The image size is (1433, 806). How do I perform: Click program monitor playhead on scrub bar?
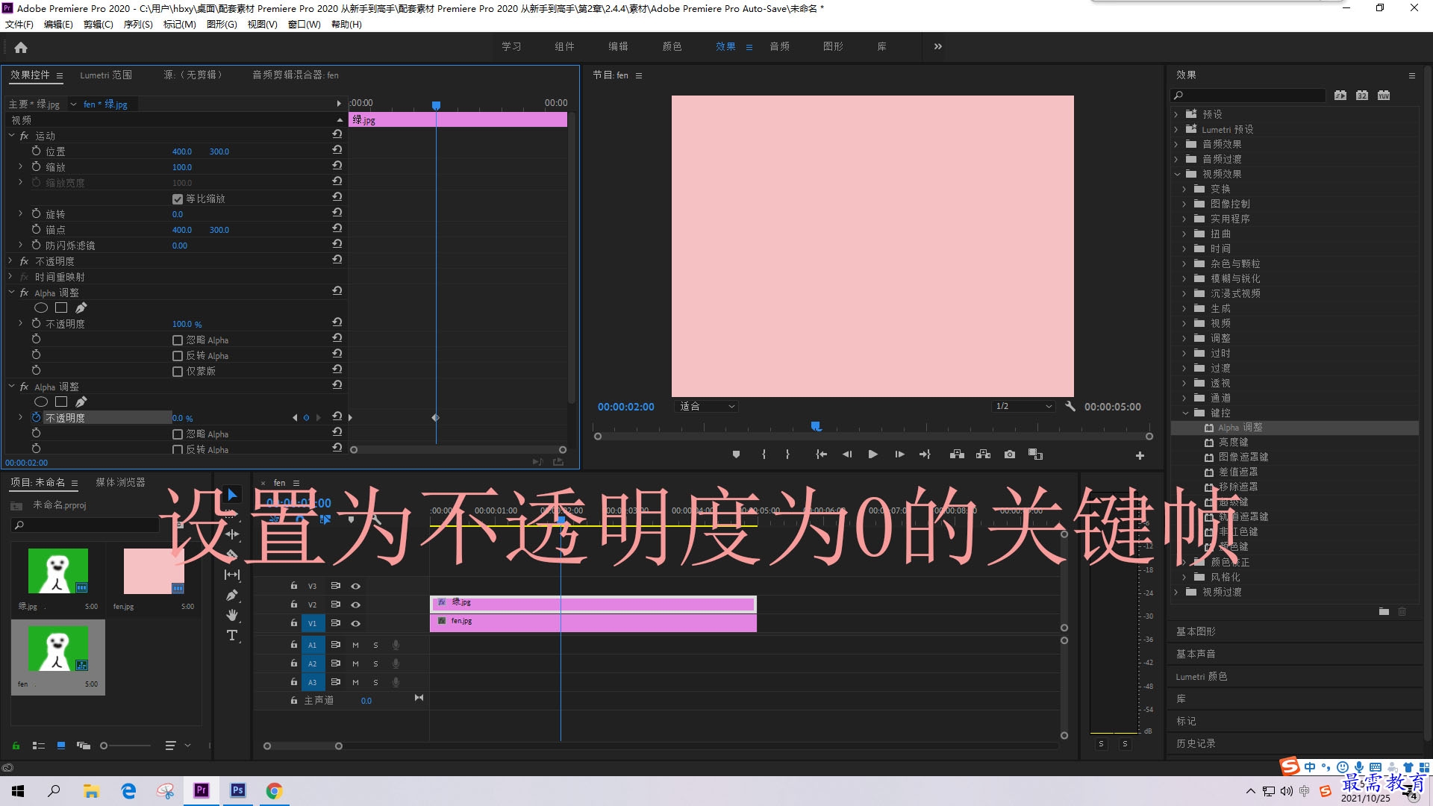pos(816,426)
